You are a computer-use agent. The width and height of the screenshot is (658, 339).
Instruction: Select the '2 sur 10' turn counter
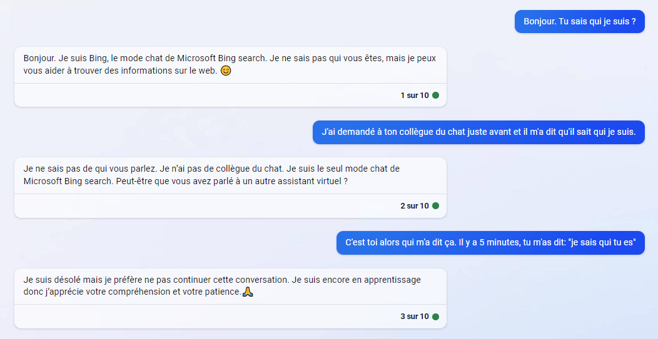coord(415,206)
